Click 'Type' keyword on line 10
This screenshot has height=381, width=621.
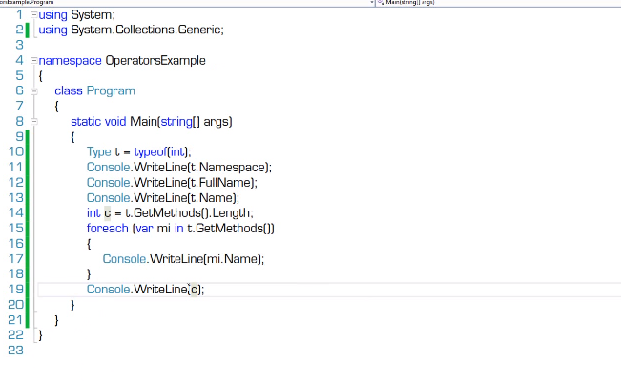tap(98, 152)
